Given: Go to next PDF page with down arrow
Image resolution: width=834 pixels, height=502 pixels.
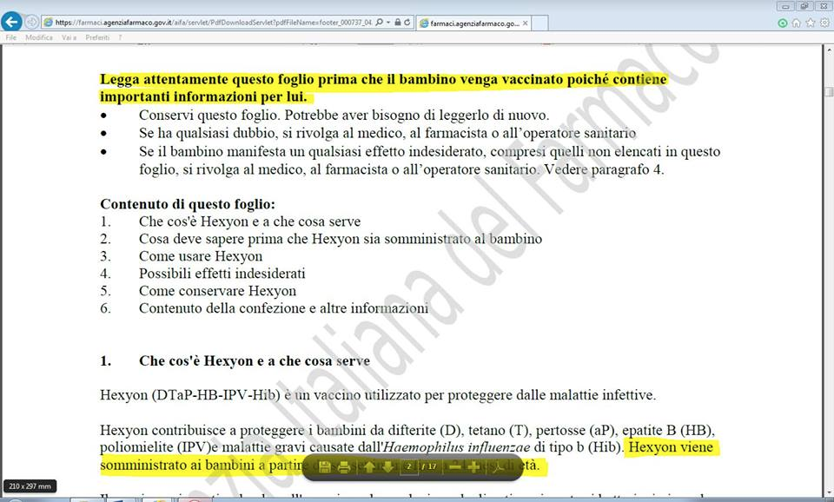Looking at the screenshot, I should 387,467.
